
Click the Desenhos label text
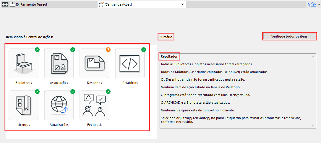(94, 83)
